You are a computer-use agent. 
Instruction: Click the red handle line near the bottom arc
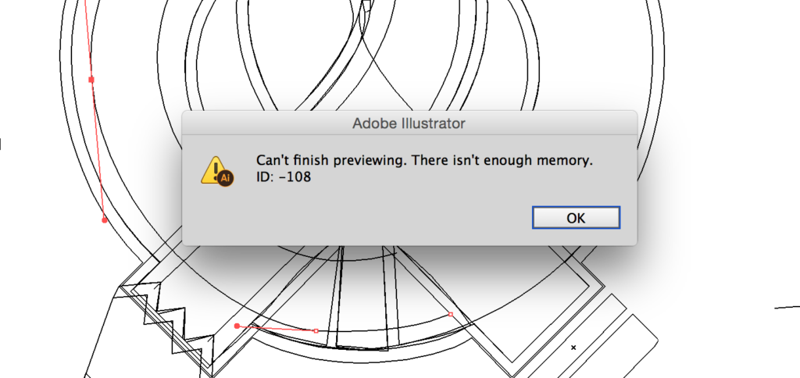tap(276, 329)
